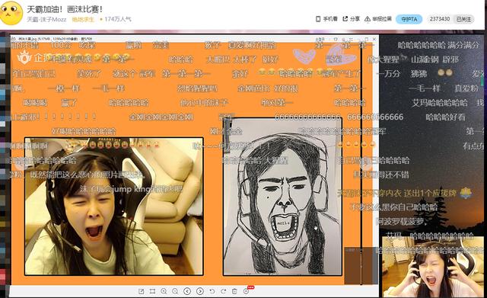This screenshot has height=298, width=487.
Task: Click the danmaku comment 阿波罗菠萝菠萝
Action: pos(401,222)
